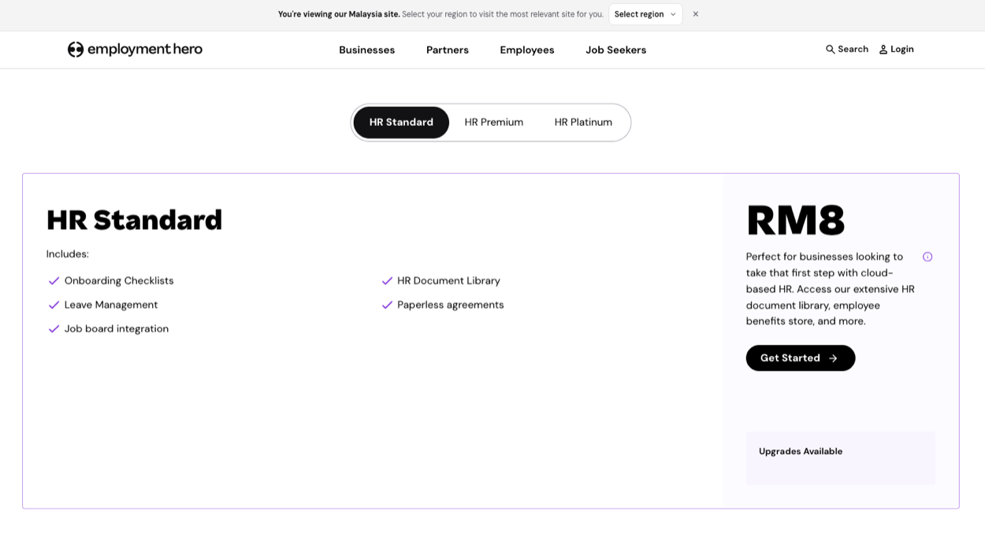This screenshot has width=985, height=533.
Task: Click checkmark next to HR Document Library
Action: [x=387, y=281]
